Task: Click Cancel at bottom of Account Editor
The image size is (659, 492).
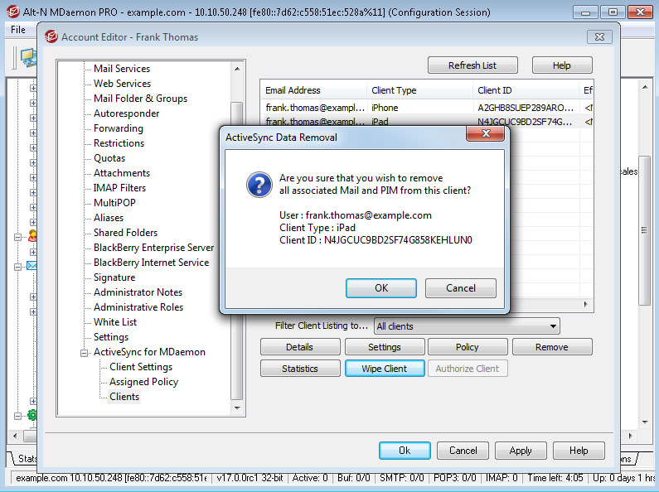Action: pos(463,451)
